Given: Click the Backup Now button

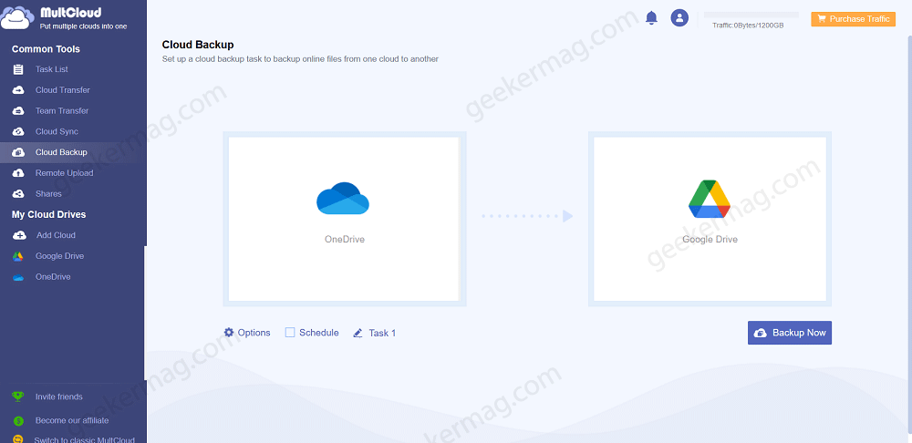Looking at the screenshot, I should [x=789, y=333].
